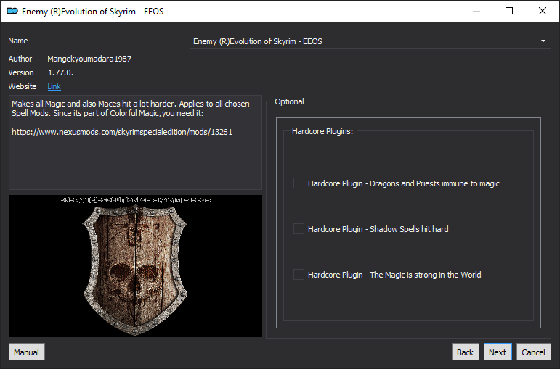
Task: Click the app icon in title bar
Action: [x=12, y=12]
